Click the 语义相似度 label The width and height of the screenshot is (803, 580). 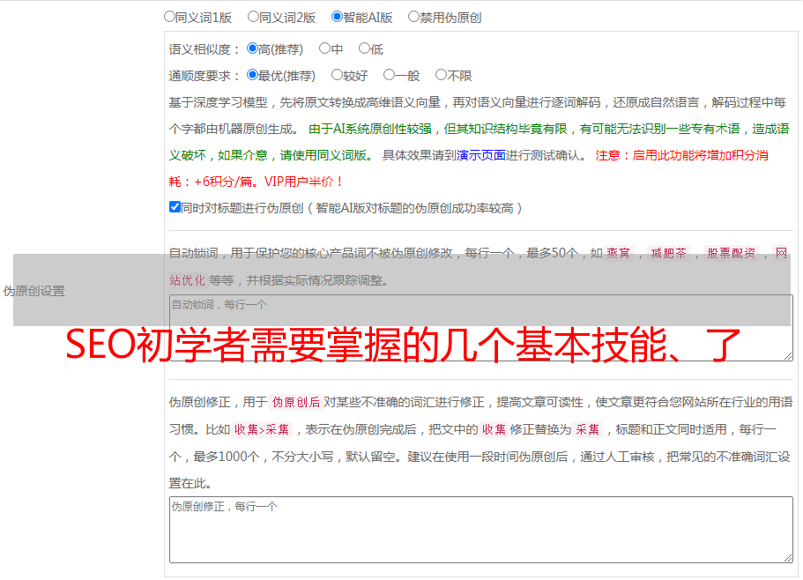click(204, 49)
